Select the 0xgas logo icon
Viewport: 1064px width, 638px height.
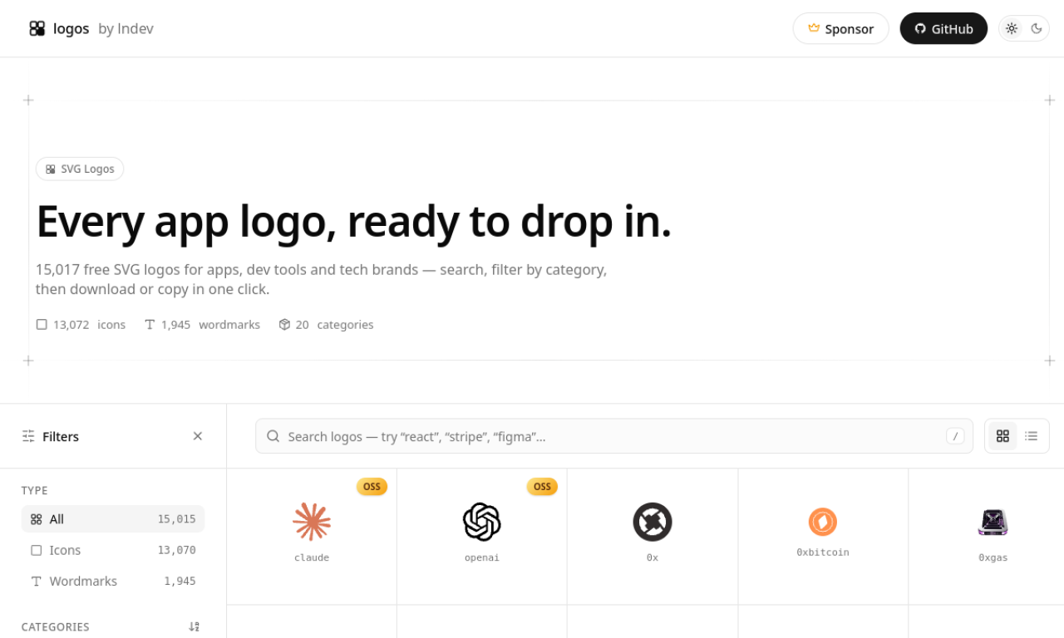[x=993, y=522]
